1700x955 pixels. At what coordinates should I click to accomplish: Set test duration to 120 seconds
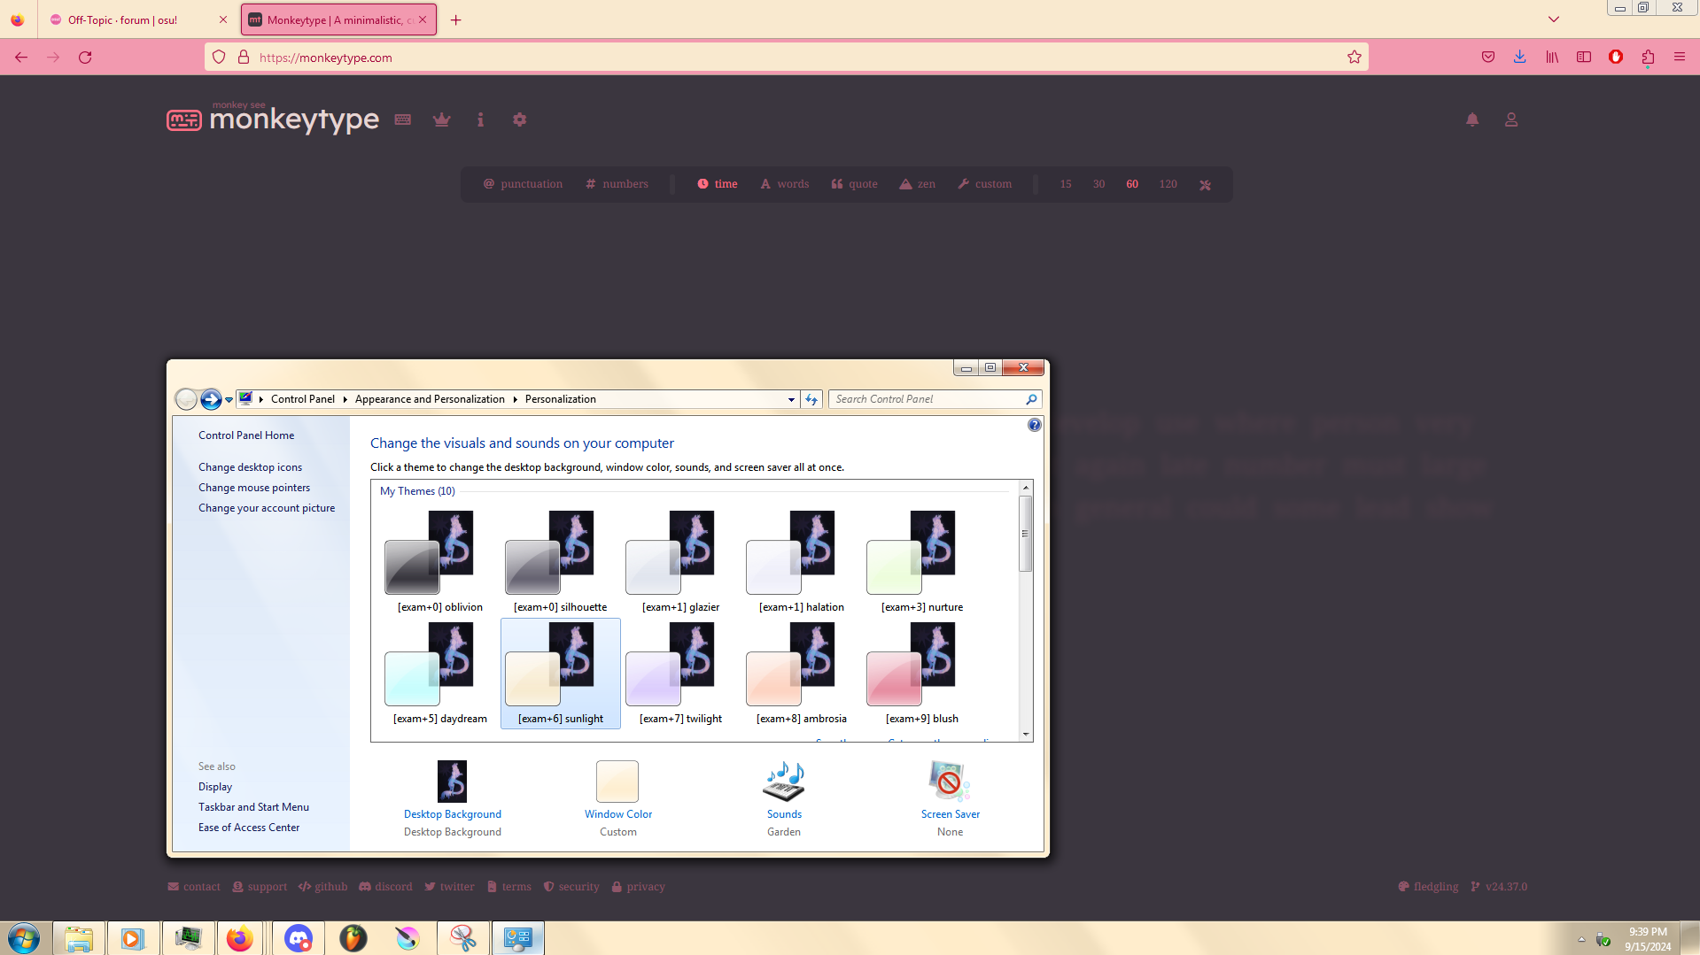click(1168, 184)
